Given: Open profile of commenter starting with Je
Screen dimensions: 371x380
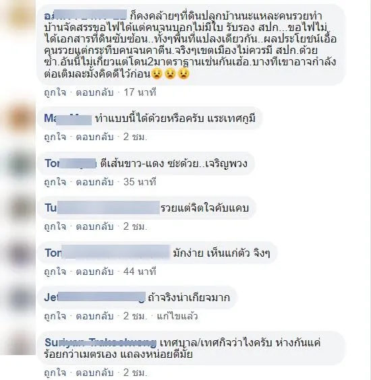Looking at the screenshot, I should pyautogui.click(x=95, y=297).
